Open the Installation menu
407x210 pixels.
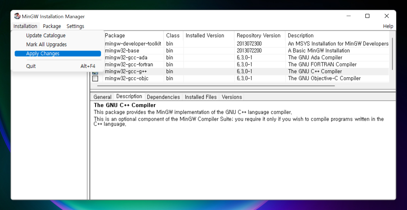25,26
